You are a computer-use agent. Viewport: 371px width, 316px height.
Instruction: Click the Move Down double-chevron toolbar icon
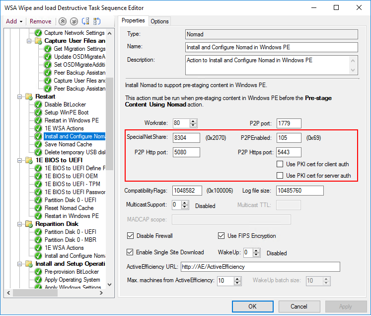pyautogui.click(x=74, y=21)
